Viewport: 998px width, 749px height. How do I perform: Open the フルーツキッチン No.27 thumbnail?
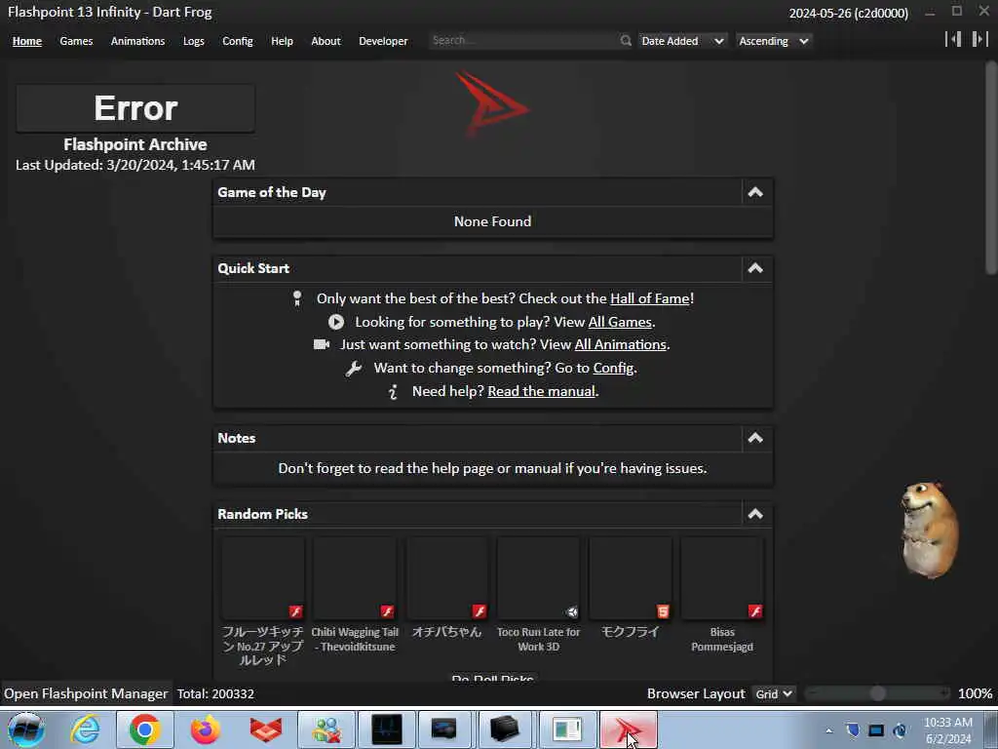tap(263, 578)
